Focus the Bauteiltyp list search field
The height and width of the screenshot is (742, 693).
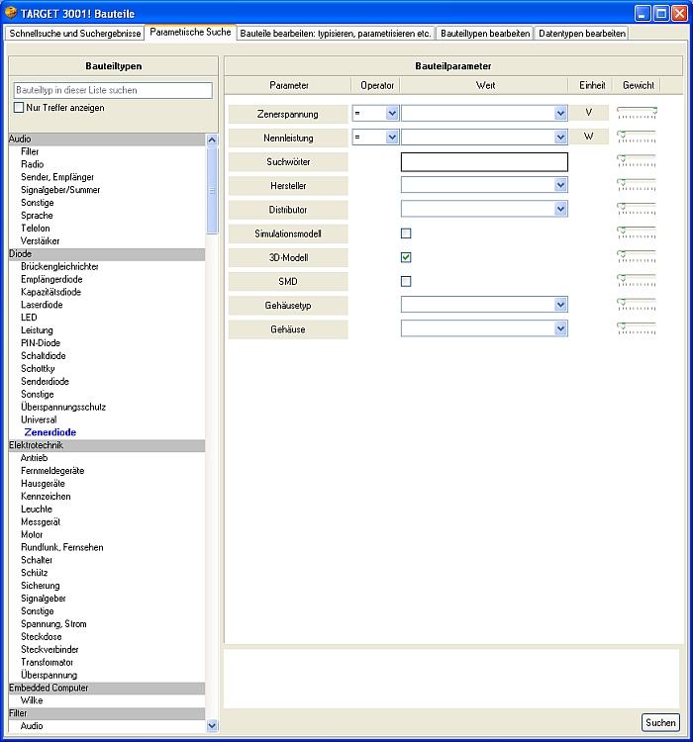[113, 90]
